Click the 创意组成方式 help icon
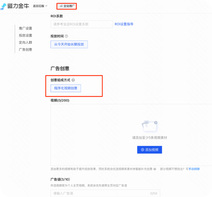 point(73,80)
